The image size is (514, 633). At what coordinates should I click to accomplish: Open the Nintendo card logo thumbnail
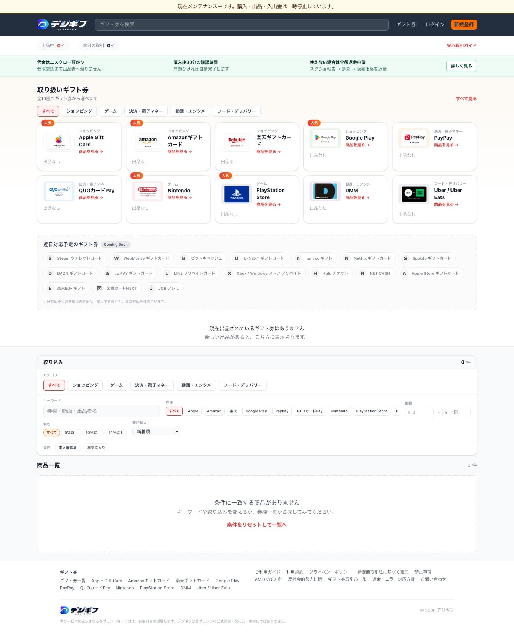(x=148, y=191)
